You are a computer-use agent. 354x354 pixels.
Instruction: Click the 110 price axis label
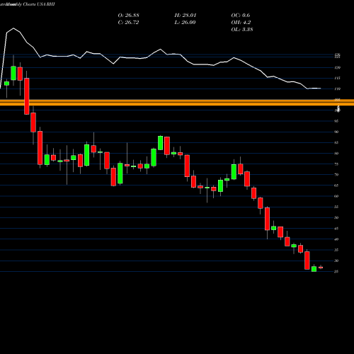[x=338, y=89]
